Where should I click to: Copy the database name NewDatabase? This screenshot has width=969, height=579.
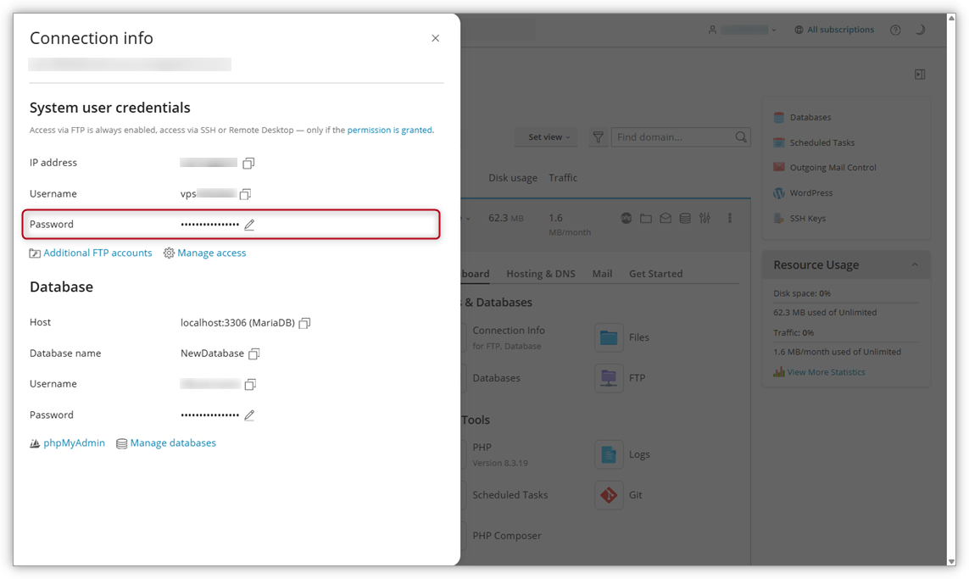click(x=253, y=354)
